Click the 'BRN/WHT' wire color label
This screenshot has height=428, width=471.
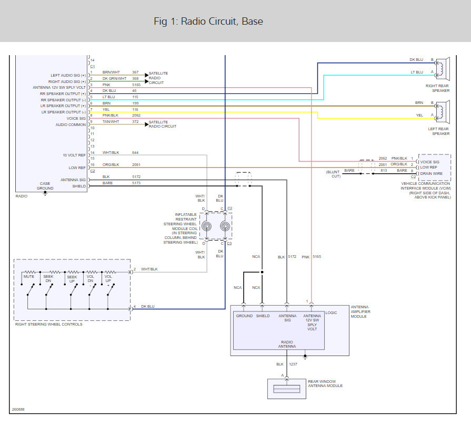pos(111,72)
